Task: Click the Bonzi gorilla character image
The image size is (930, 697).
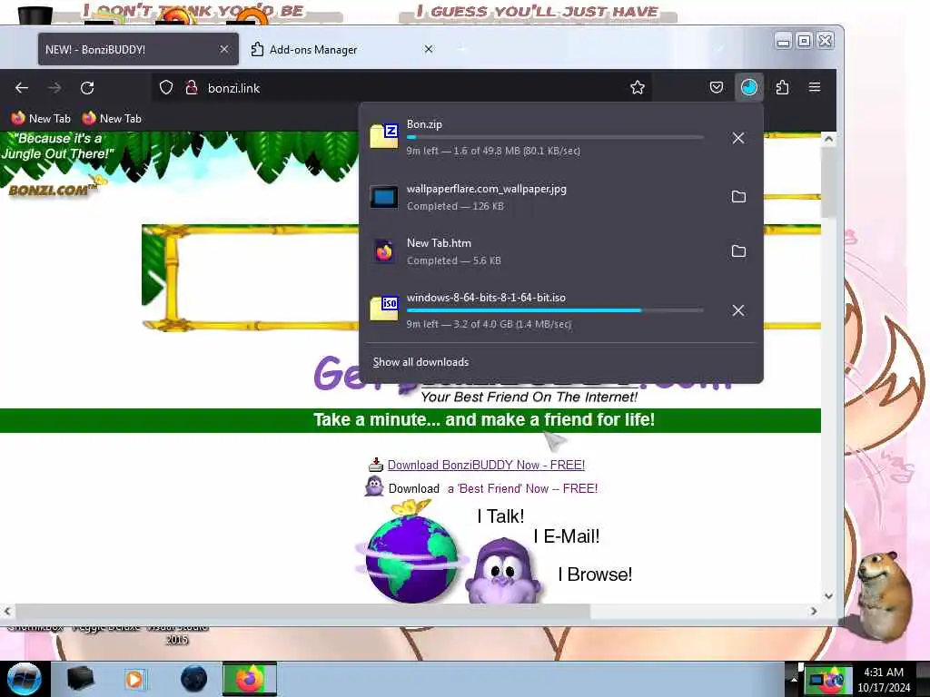Action: (x=503, y=571)
